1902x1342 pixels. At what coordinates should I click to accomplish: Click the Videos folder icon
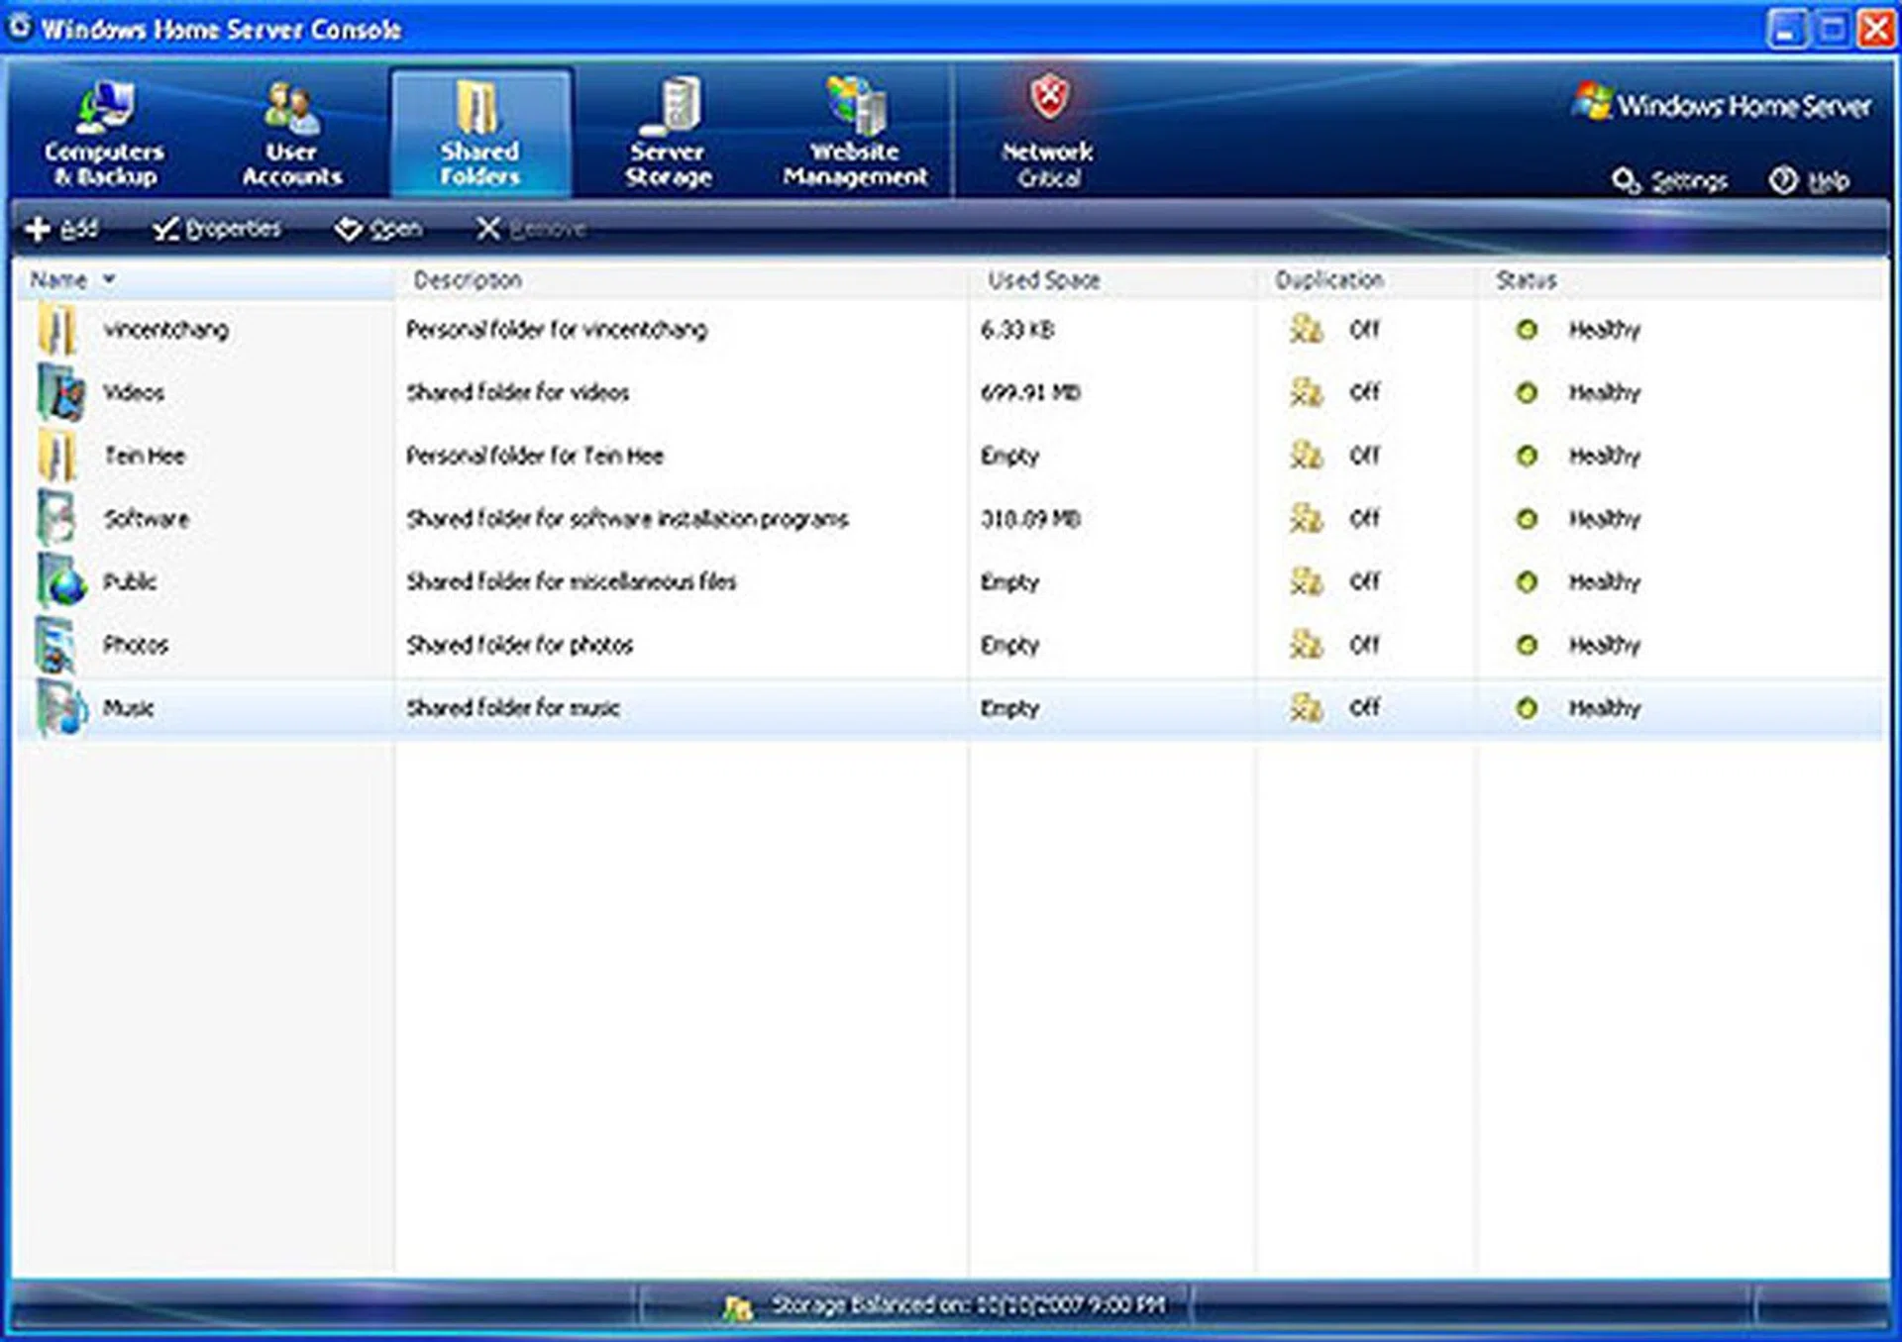(57, 392)
